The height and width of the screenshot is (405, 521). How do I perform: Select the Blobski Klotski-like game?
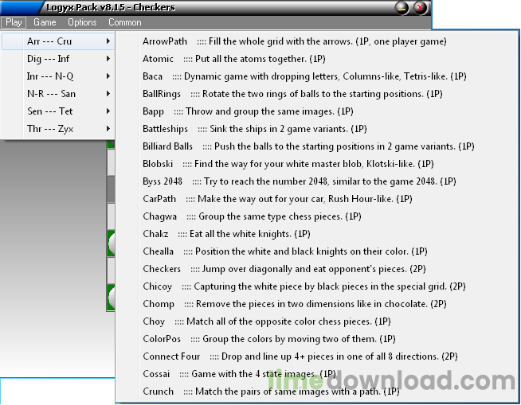[317, 164]
